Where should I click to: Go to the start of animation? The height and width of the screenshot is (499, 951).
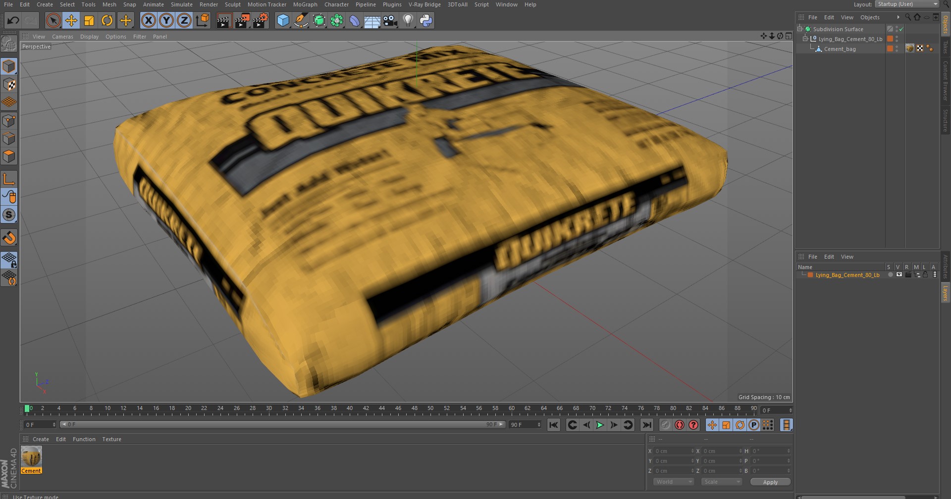554,425
